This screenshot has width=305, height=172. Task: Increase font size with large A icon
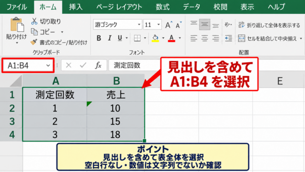(x=168, y=25)
